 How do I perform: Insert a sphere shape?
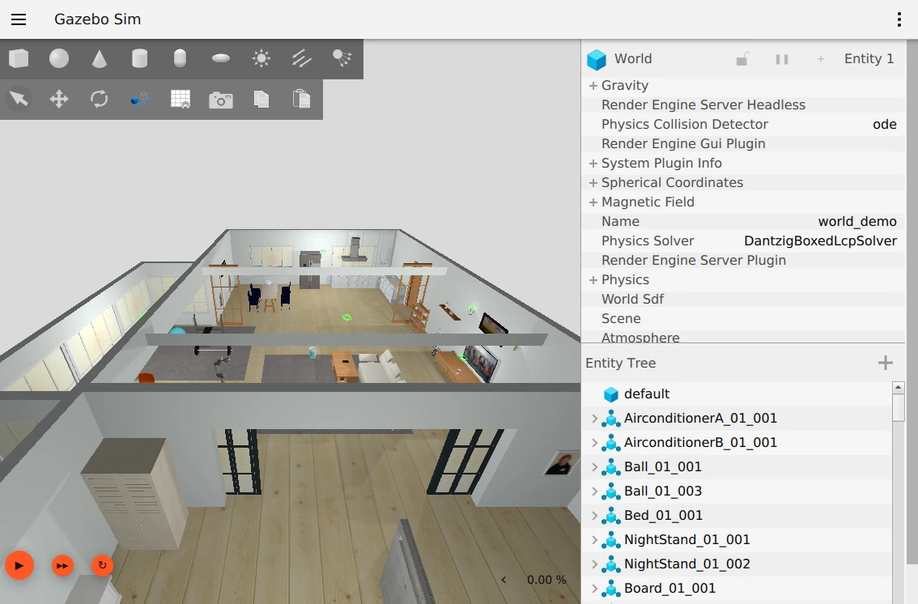click(x=59, y=58)
